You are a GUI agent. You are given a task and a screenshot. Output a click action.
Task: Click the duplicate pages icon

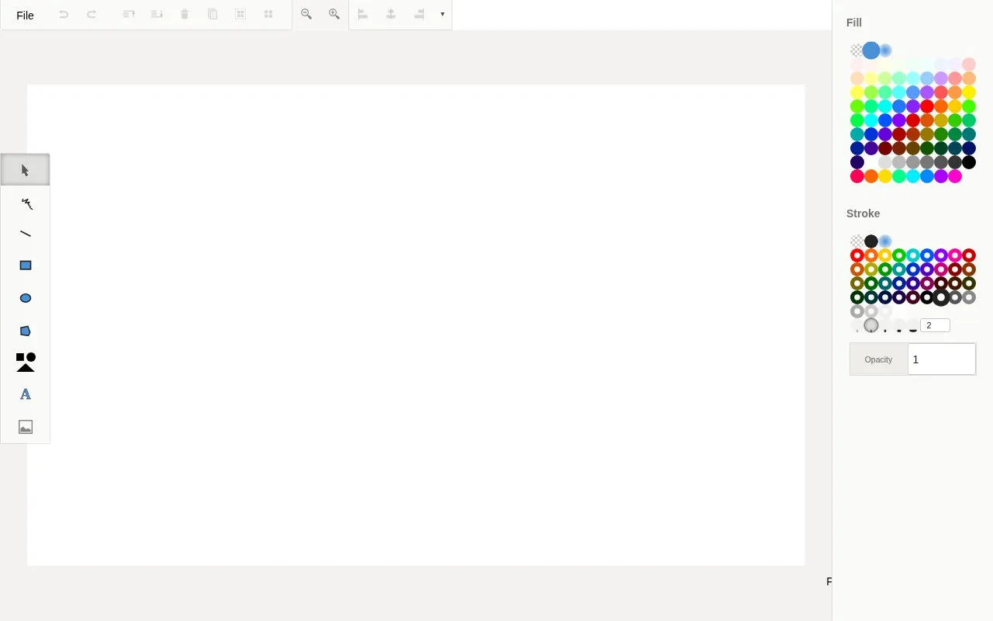pyautogui.click(x=213, y=14)
